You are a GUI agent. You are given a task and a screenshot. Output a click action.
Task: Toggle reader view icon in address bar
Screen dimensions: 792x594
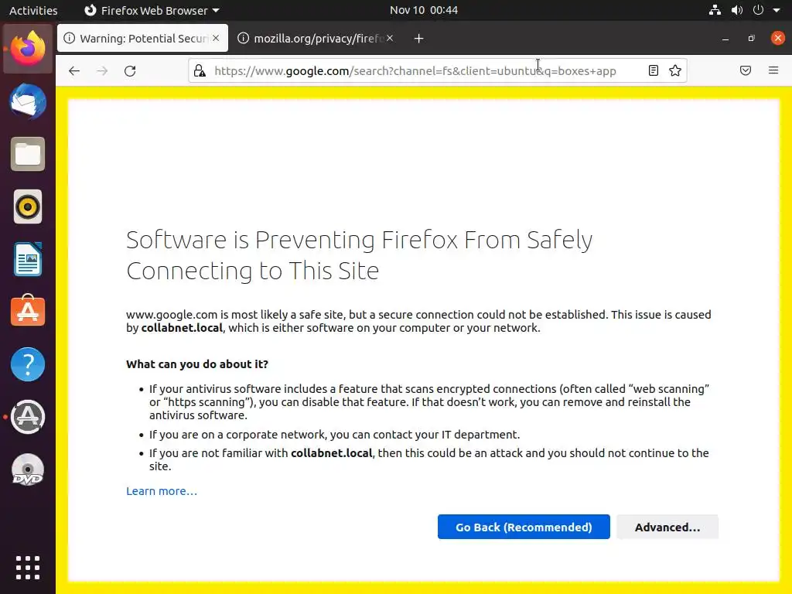[x=654, y=71]
